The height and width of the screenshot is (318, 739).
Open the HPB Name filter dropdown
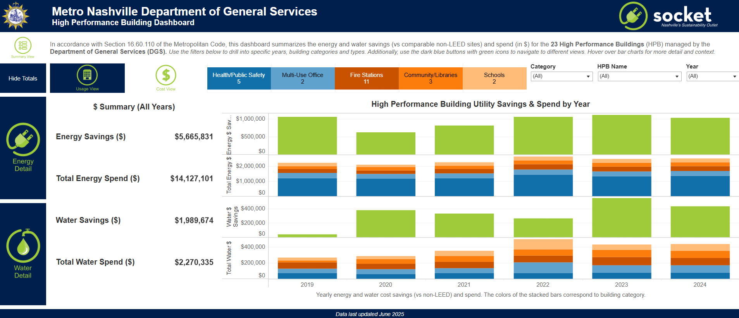639,76
